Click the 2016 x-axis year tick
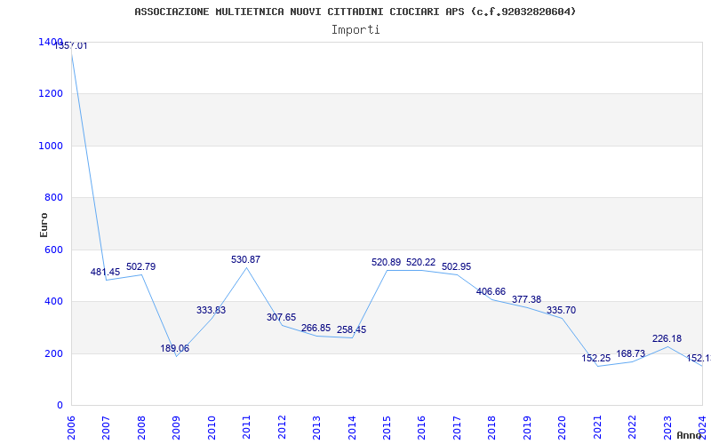This screenshot has height=444, width=711. click(x=421, y=427)
